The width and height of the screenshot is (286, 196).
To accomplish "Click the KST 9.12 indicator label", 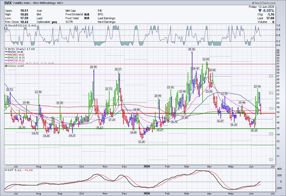I will [x=15, y=170].
